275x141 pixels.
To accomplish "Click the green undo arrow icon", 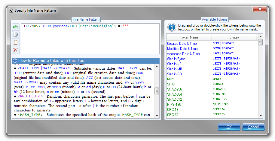I will tap(15, 27).
